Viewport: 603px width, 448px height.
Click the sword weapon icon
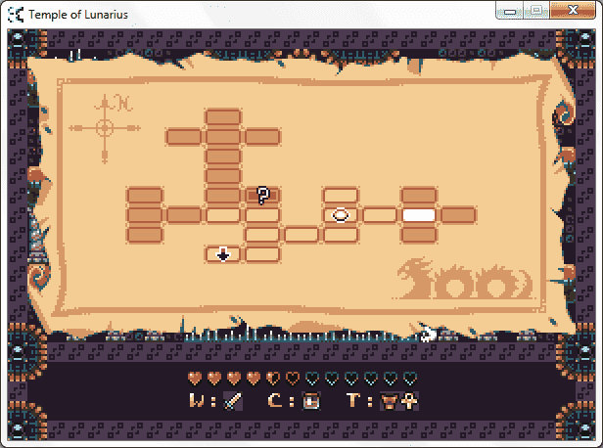point(232,400)
